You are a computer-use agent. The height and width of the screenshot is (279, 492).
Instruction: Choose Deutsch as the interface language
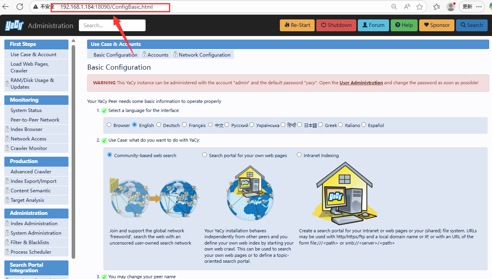click(159, 125)
